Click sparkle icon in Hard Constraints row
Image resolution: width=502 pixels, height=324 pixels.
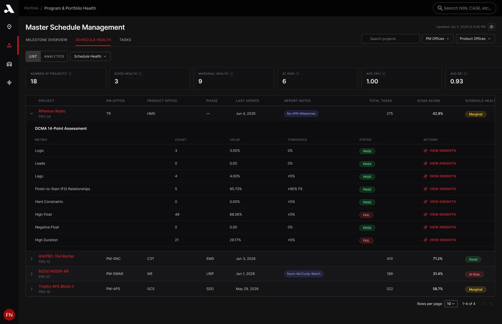pyautogui.click(x=426, y=202)
